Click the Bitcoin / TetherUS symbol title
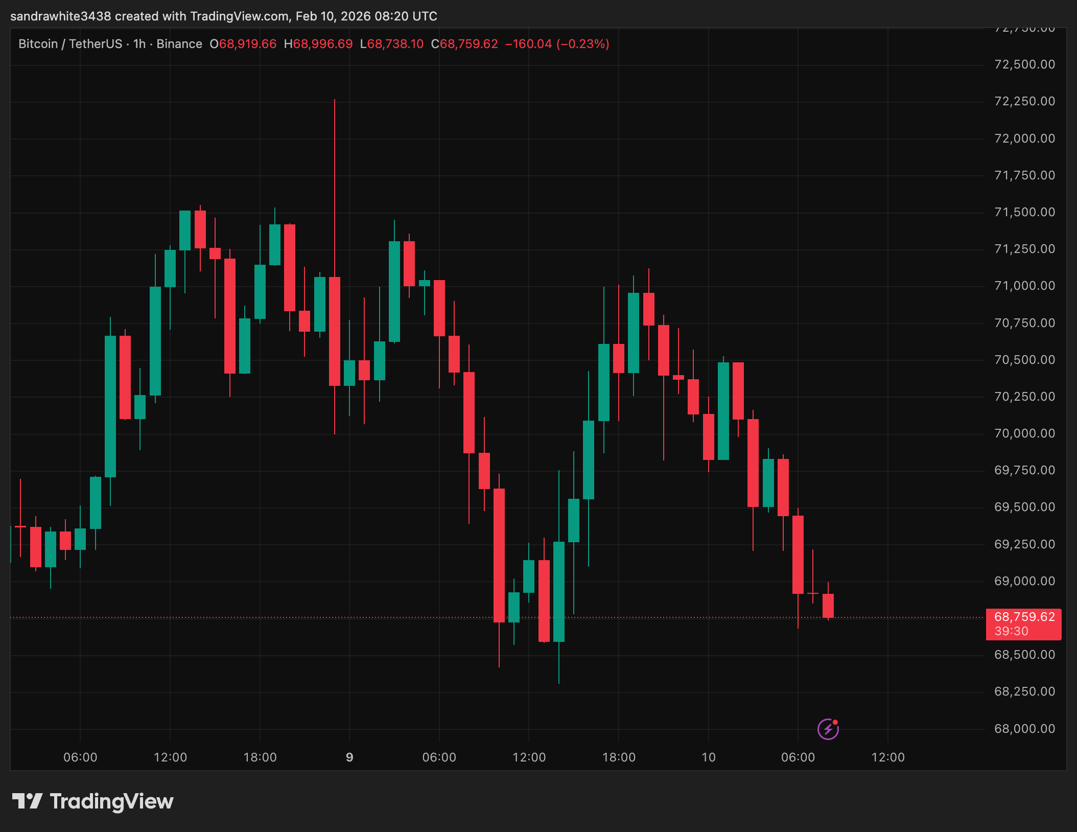The image size is (1077, 832). click(x=70, y=44)
